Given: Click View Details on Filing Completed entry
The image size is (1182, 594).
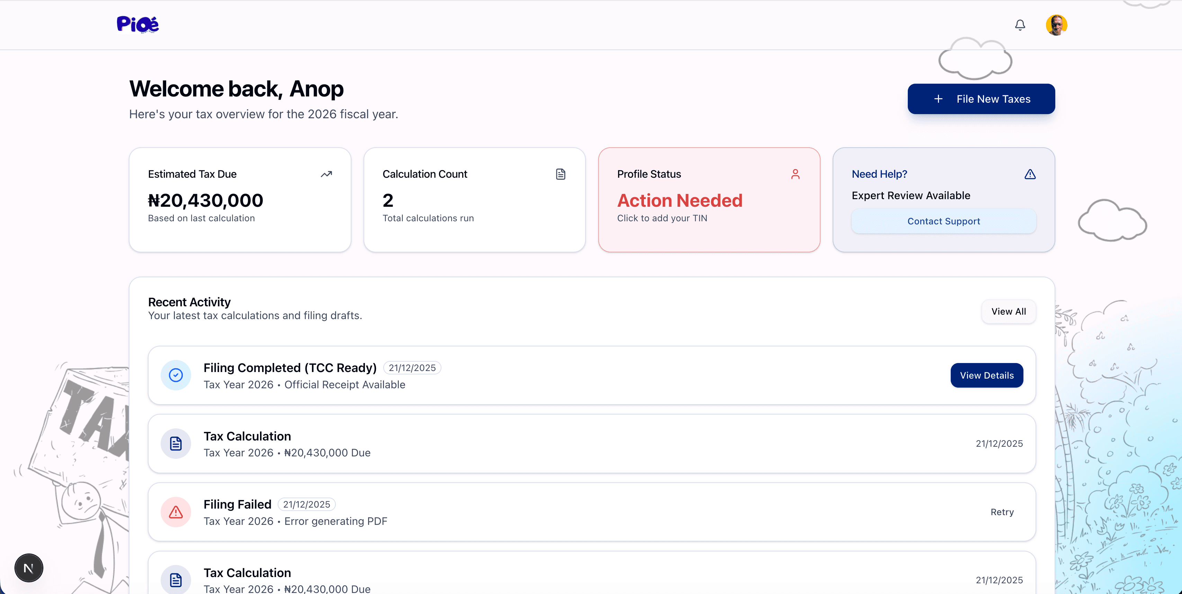Looking at the screenshot, I should point(987,375).
